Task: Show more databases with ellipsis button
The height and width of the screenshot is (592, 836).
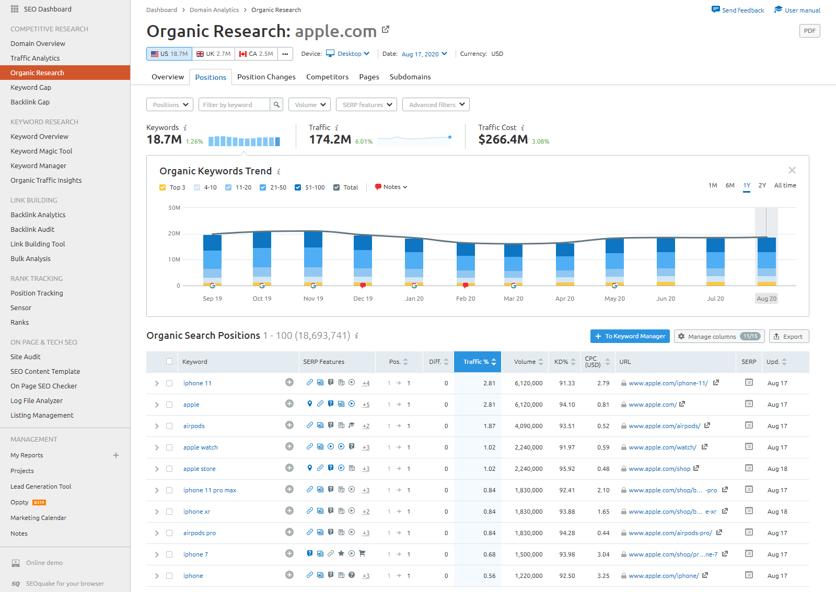Action: (x=285, y=54)
